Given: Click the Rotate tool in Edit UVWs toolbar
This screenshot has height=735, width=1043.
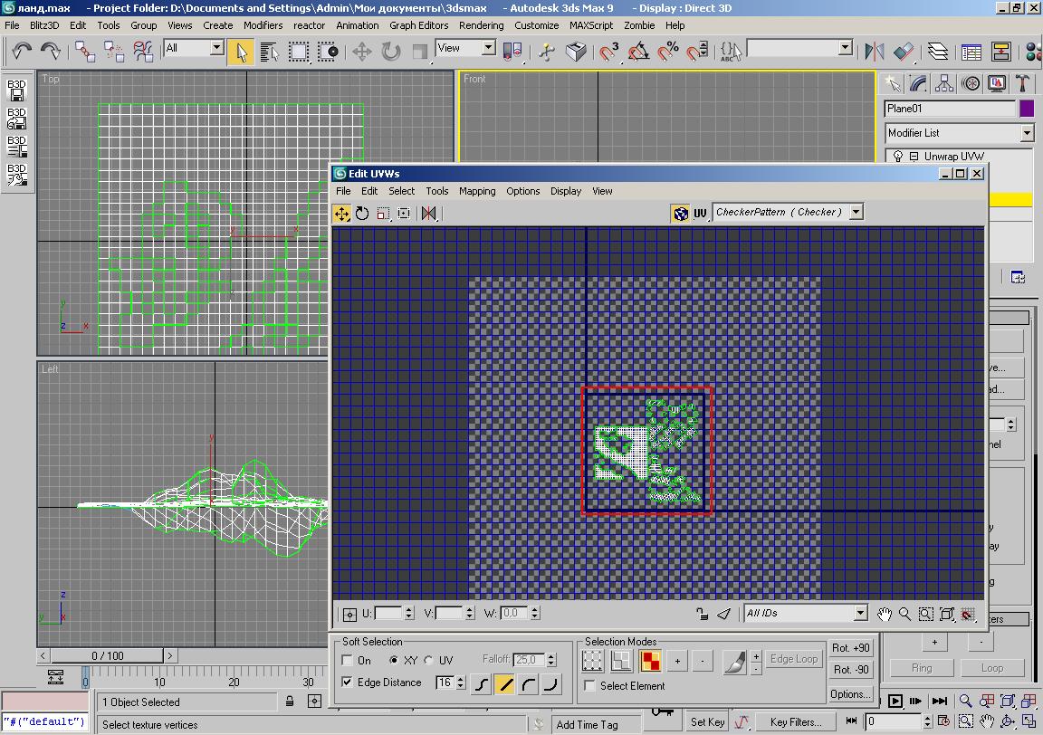Looking at the screenshot, I should click(362, 214).
